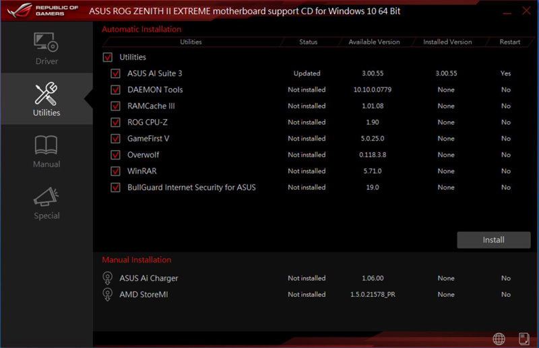Viewport: 539px width, 348px height.
Task: Open the Driver section icon
Action: [46, 42]
